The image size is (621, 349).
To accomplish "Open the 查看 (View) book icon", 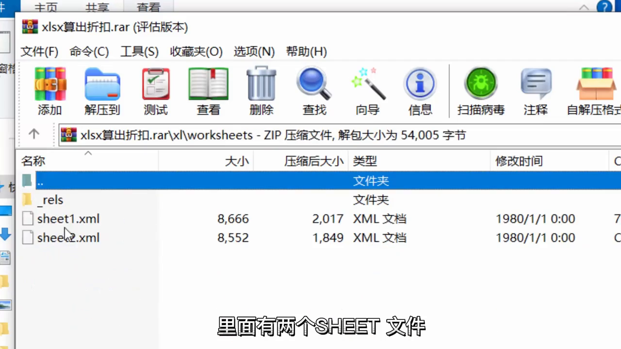I will (208, 84).
